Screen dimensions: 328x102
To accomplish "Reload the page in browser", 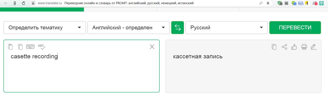I will 24,3.
